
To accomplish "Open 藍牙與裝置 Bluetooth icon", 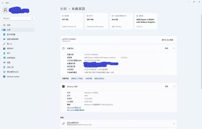I will [x=4, y=34].
